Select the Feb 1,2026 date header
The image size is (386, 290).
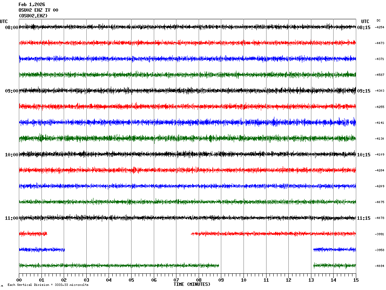coord(32,5)
